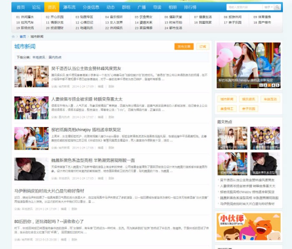Open forum link 01 休闲灌水
Viewport: 292px width, 249px height.
25,17
